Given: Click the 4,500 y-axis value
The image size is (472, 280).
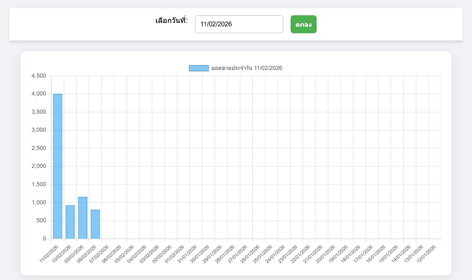Looking at the screenshot, I should (x=38, y=76).
